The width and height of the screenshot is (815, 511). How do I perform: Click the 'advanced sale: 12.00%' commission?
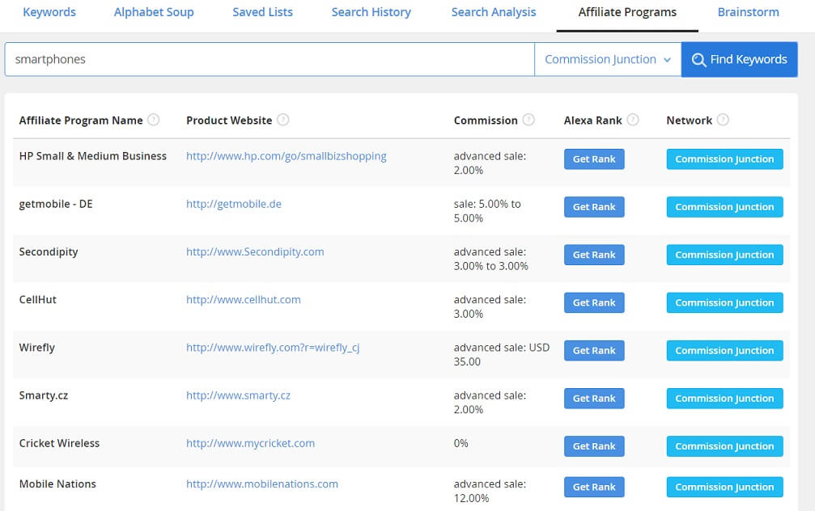[x=490, y=492]
